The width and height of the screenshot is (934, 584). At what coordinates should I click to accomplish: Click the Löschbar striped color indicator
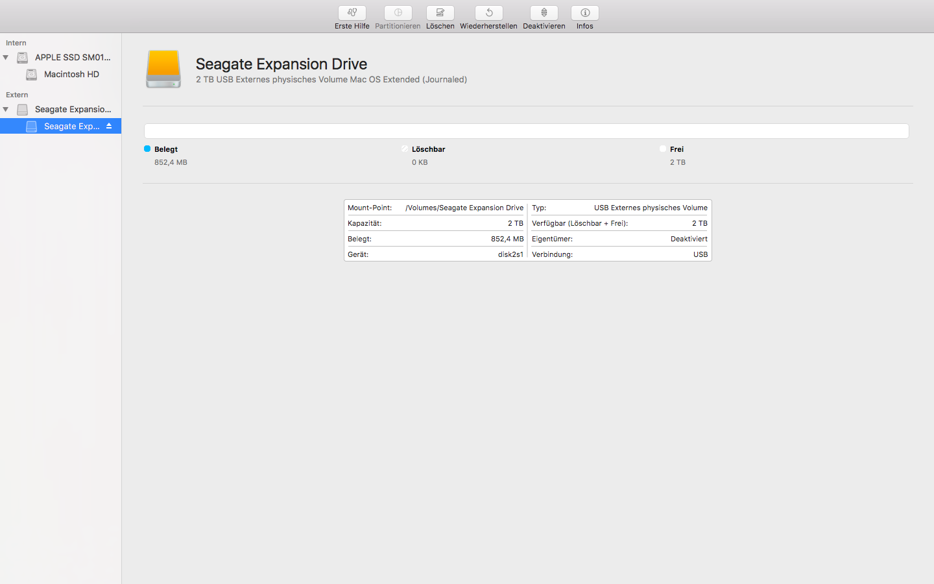(x=405, y=149)
